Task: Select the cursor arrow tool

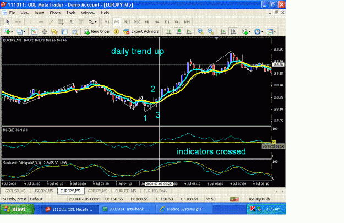Action: point(8,21)
